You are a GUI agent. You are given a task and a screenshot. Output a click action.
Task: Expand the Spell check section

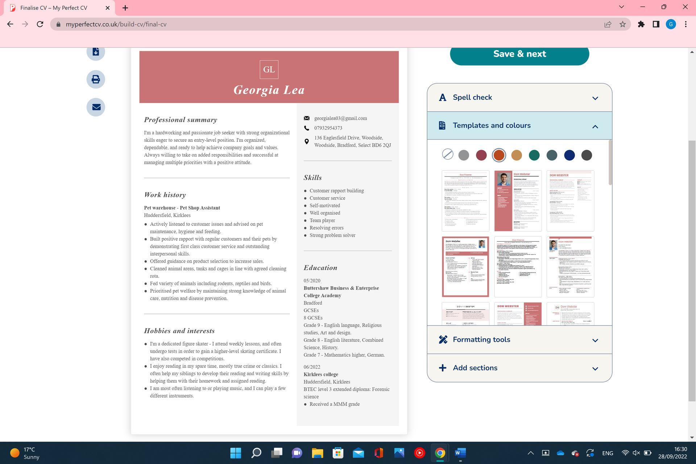[x=519, y=98]
